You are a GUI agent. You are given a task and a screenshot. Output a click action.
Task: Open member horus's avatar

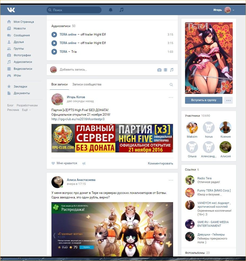pos(209,128)
